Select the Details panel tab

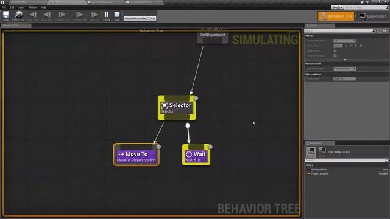click(x=319, y=26)
